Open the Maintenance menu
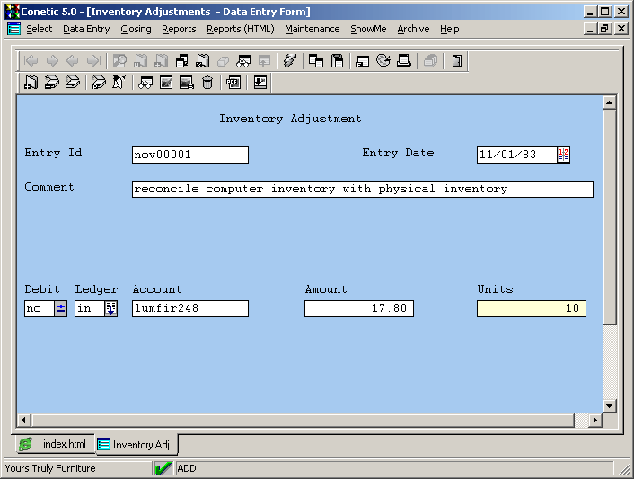This screenshot has height=479, width=634. (x=312, y=29)
